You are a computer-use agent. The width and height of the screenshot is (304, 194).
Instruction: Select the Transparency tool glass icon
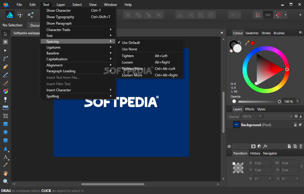click(x=6, y=99)
